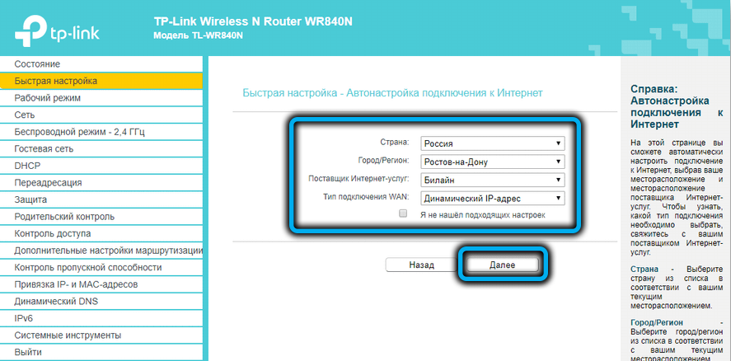Go to the Рабочий режим section

pyautogui.click(x=49, y=98)
